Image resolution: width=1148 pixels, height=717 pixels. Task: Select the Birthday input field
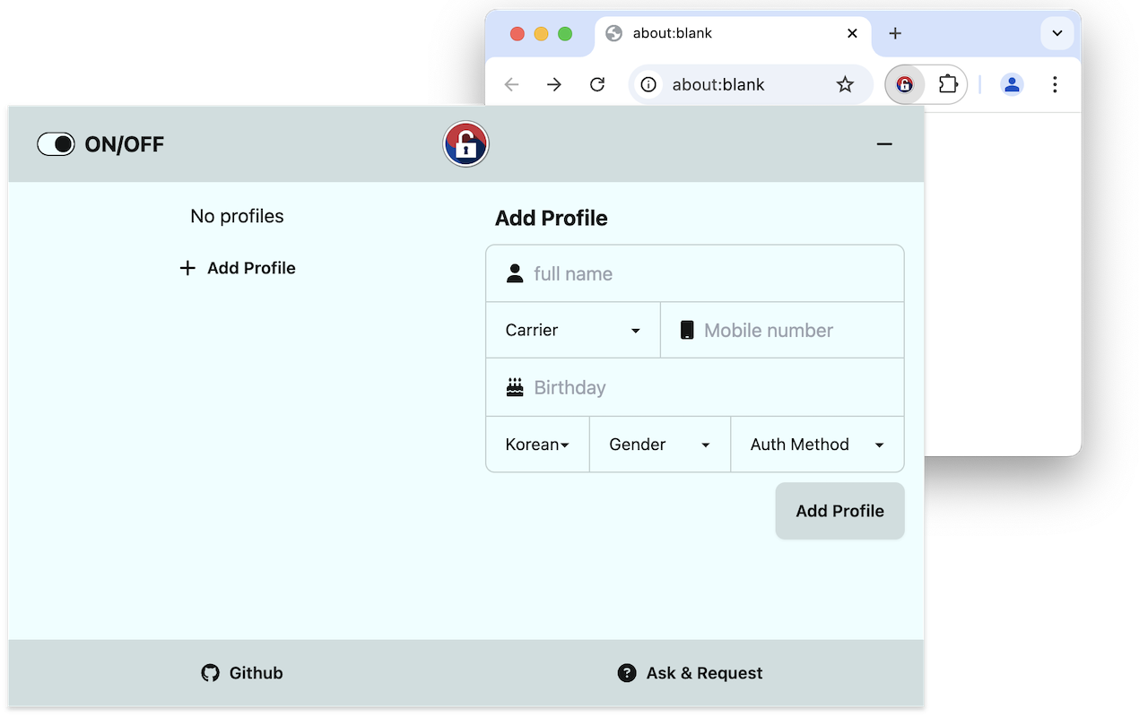click(695, 387)
